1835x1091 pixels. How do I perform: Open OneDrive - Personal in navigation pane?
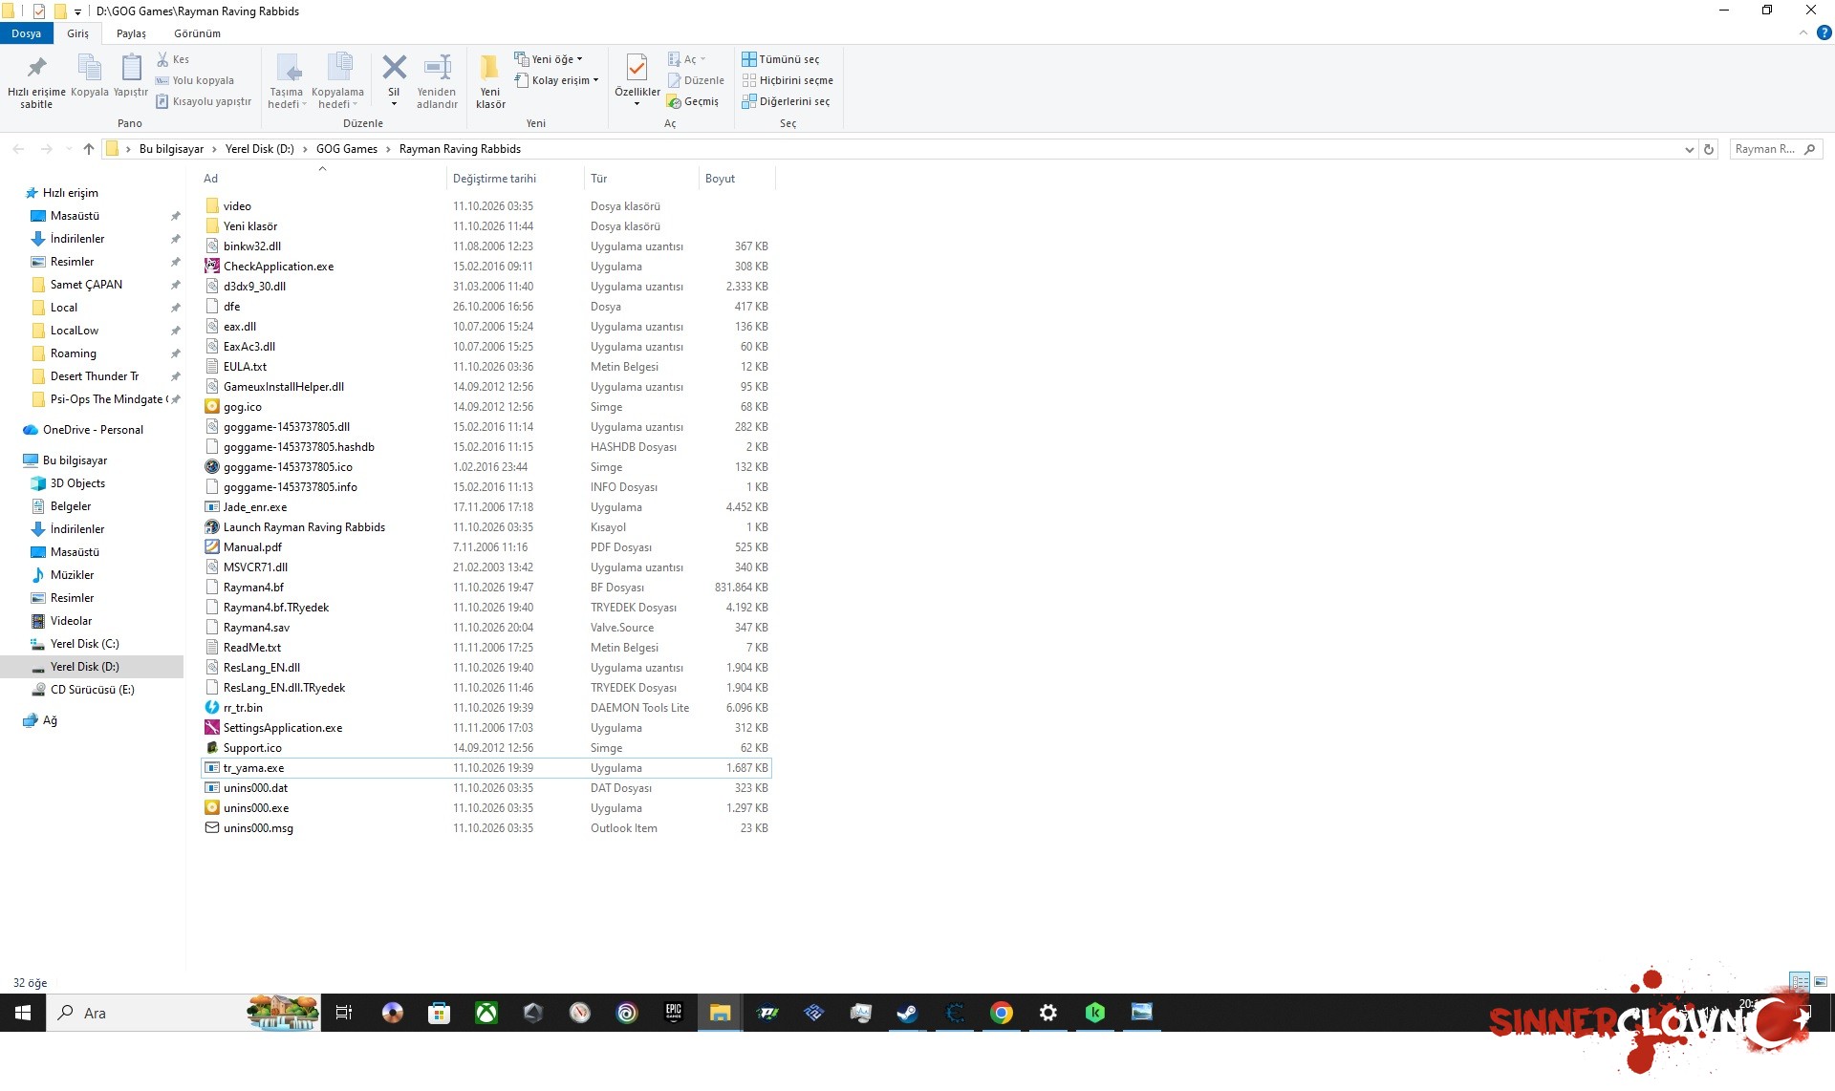point(93,430)
